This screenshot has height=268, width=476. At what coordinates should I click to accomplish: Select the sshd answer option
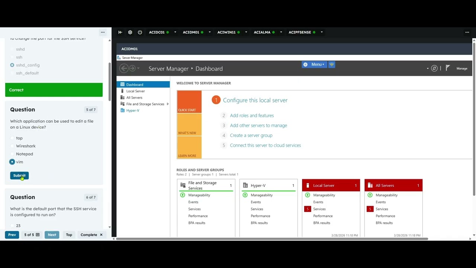point(12,49)
